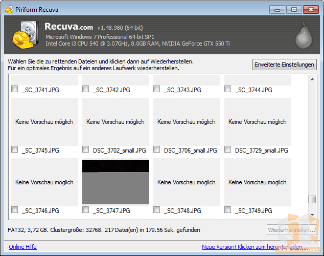Click the scrollbar up arrow
Viewport: 324px width, 256px height.
coord(312,79)
